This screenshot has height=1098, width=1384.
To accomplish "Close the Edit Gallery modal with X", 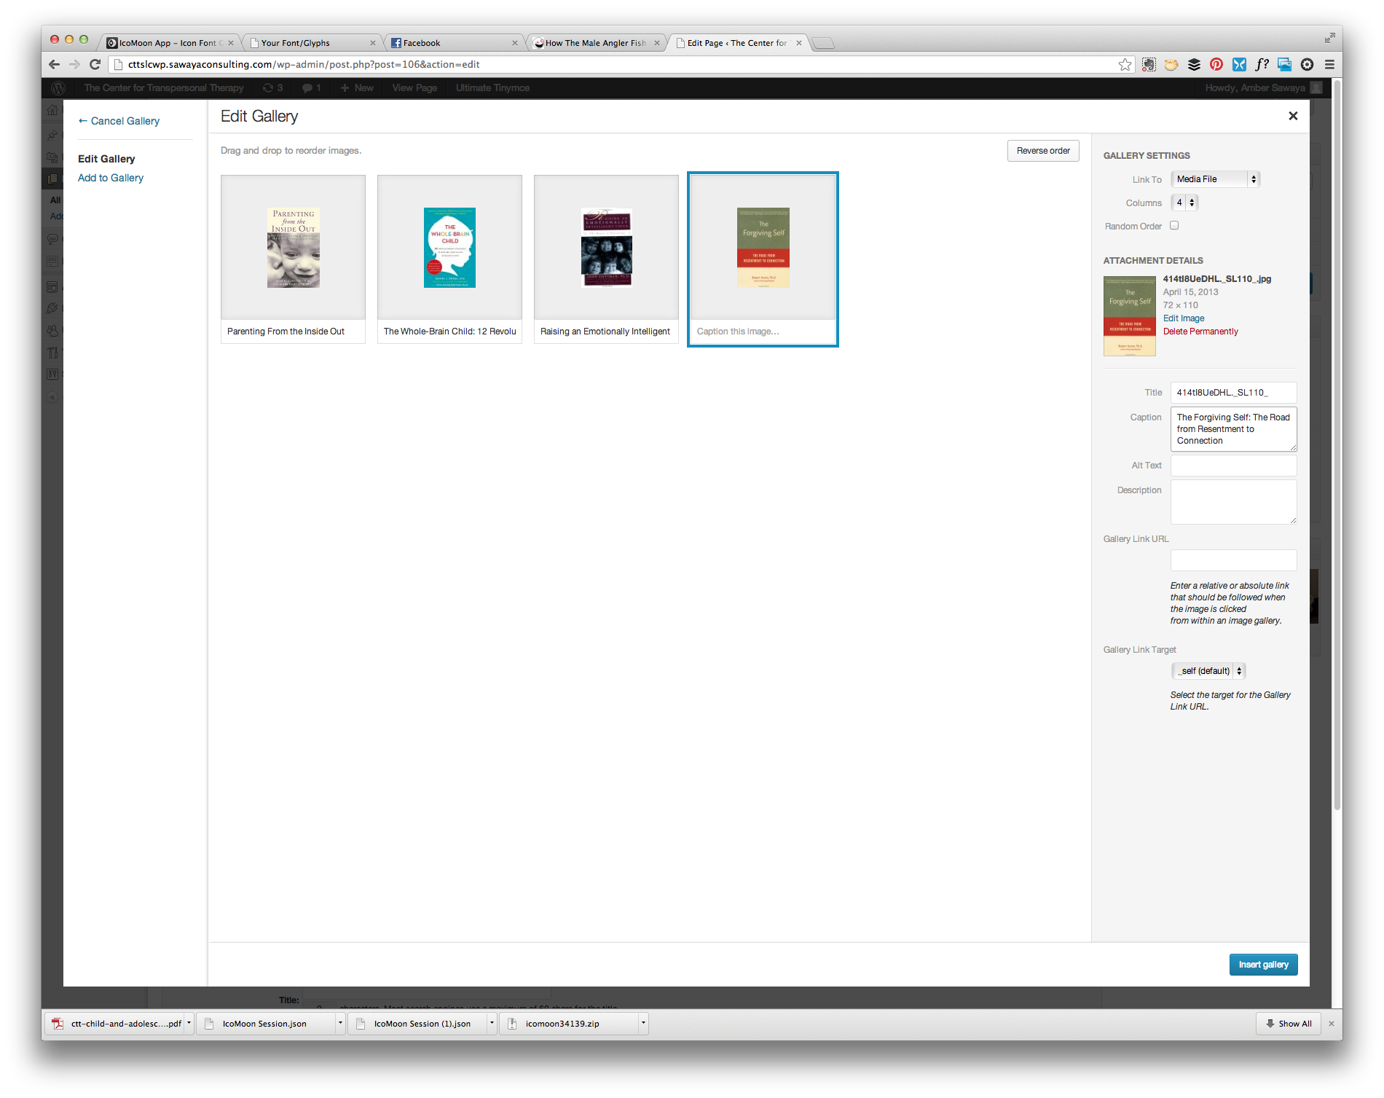I will pos(1293,116).
